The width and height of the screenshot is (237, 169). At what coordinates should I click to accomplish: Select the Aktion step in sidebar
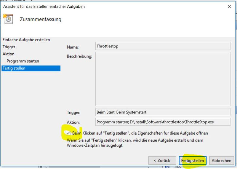pos(9,54)
